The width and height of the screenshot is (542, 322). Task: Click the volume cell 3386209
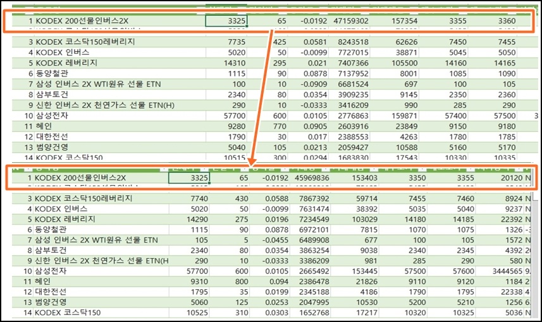coord(310,261)
